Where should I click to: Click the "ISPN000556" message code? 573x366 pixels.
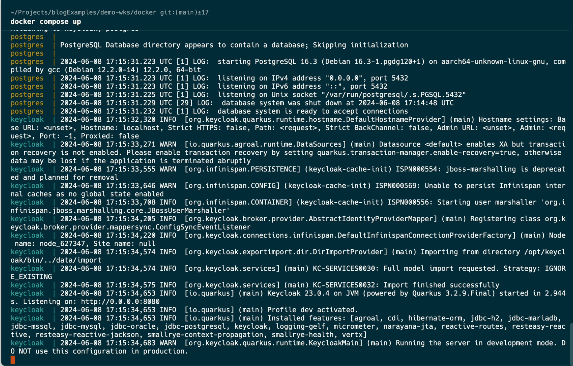pos(408,202)
